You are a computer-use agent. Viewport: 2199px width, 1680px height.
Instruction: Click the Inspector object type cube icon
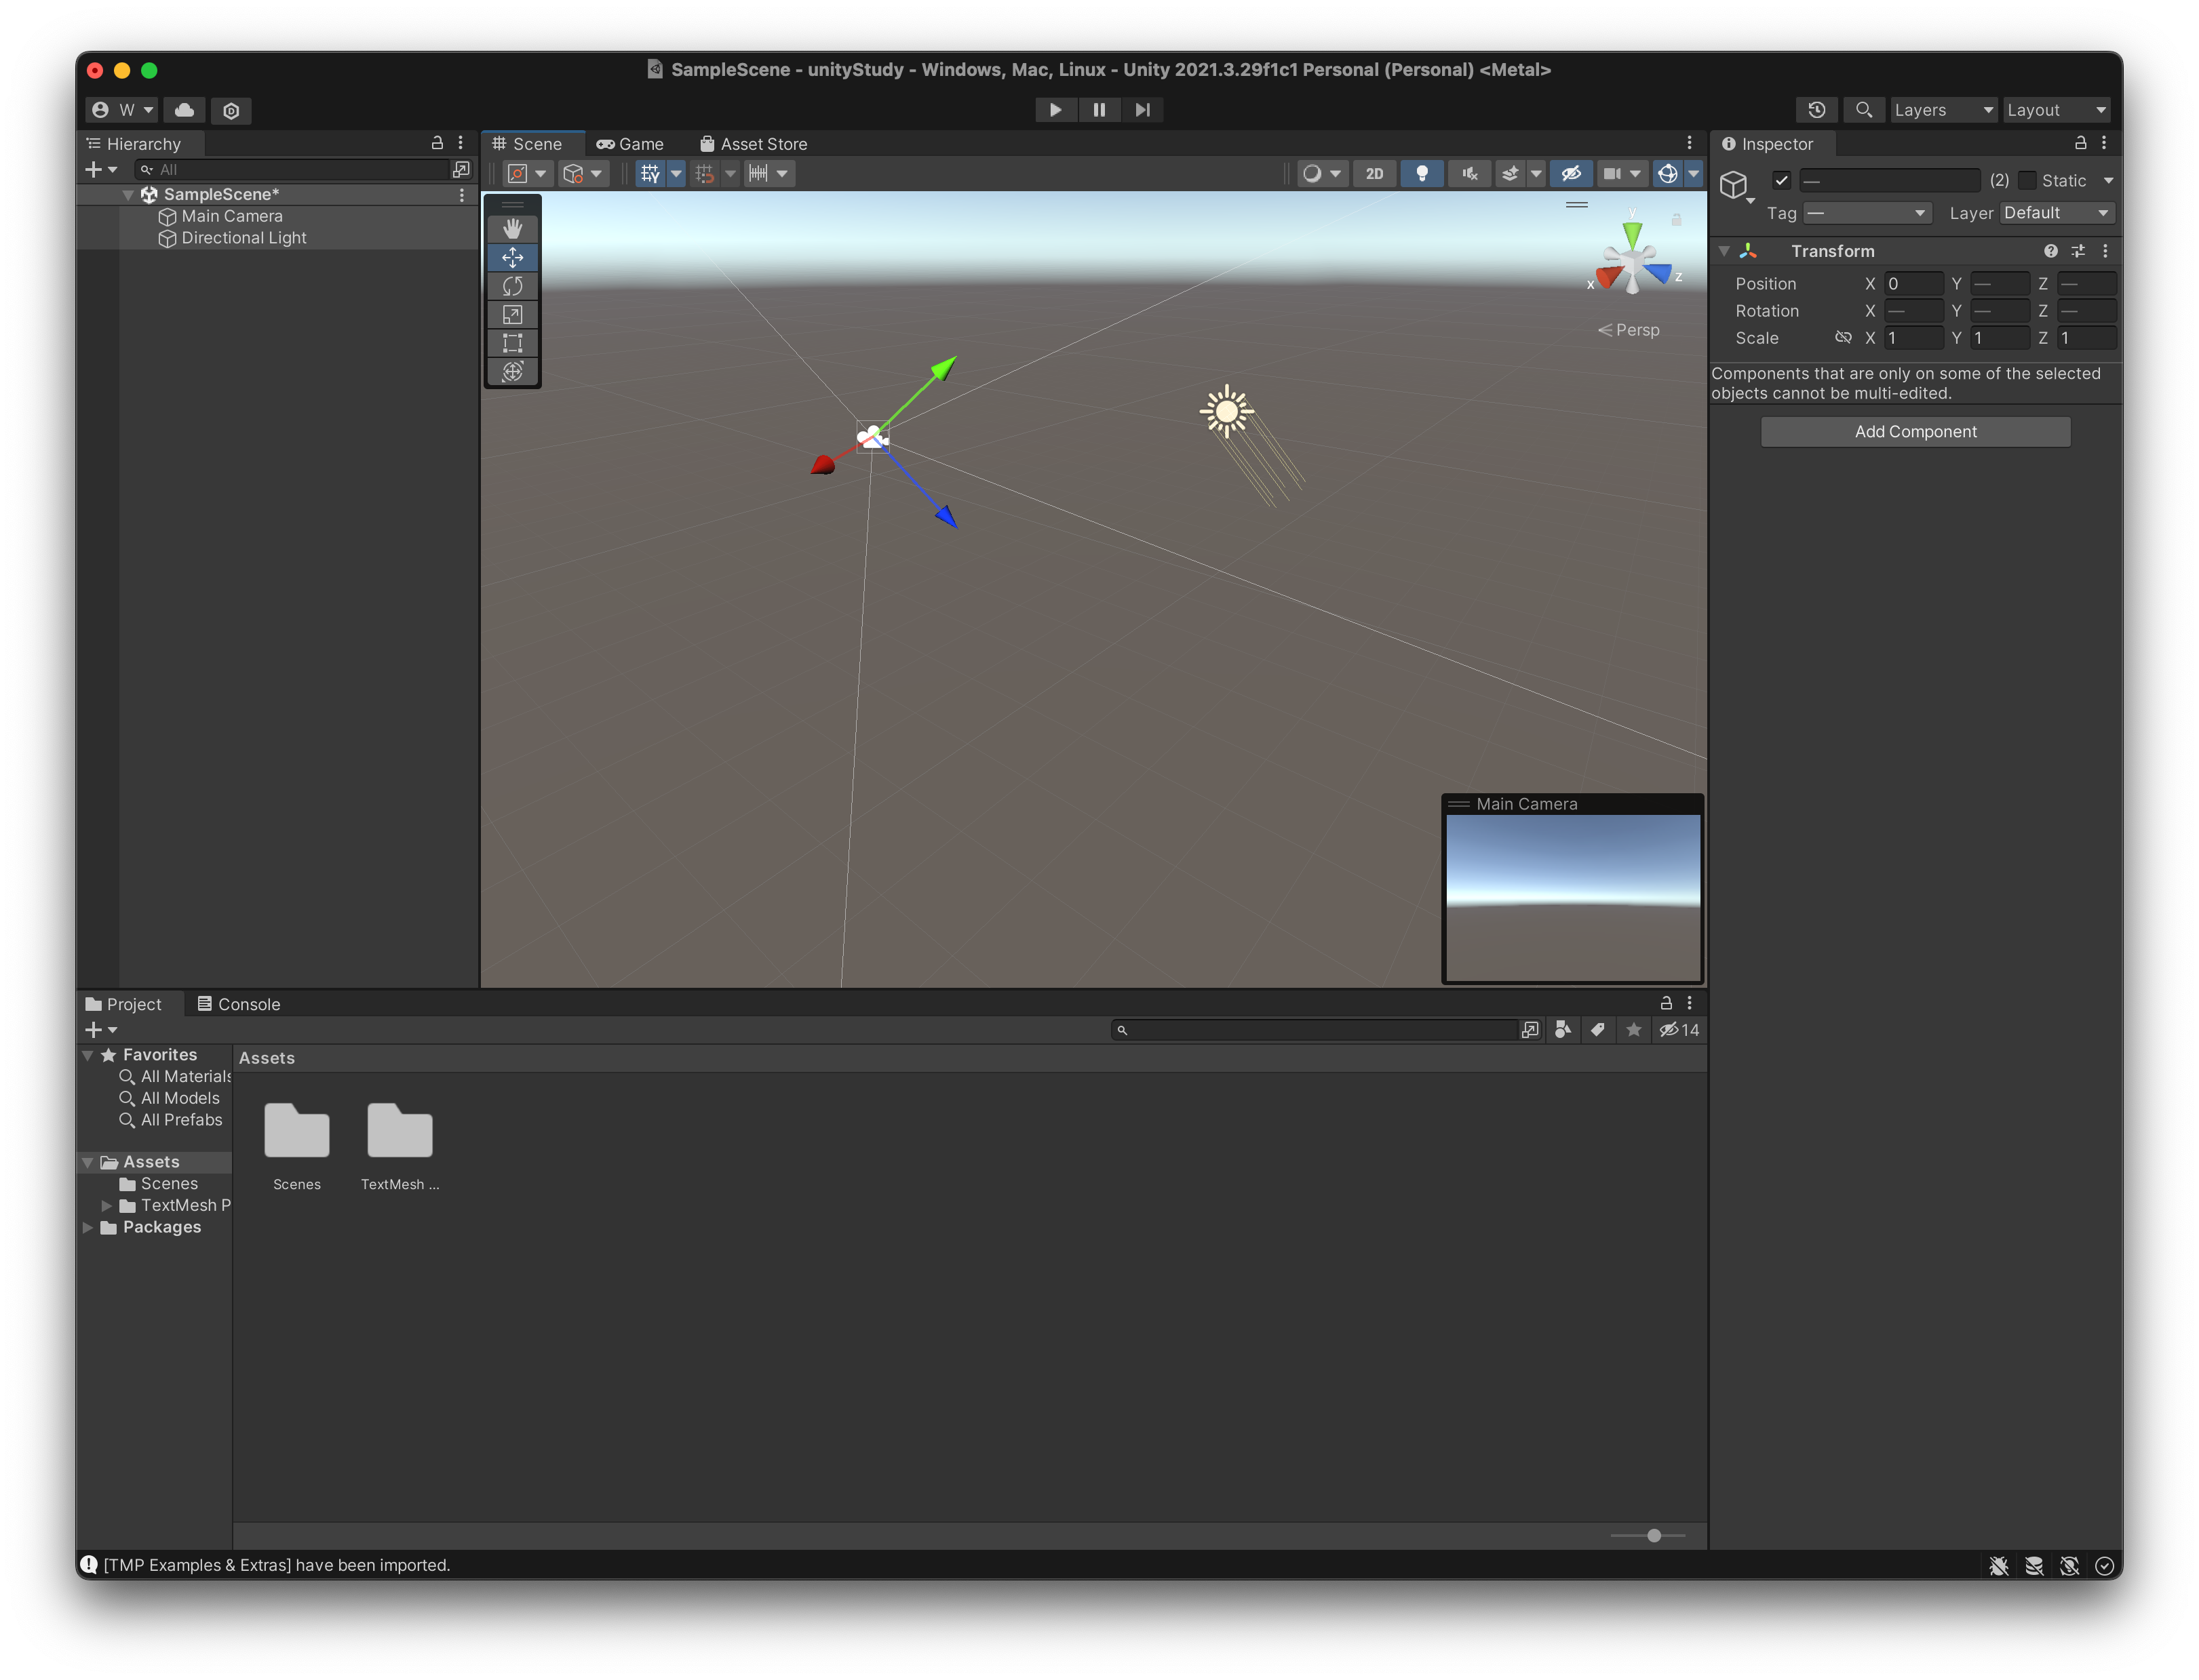pos(1734,184)
